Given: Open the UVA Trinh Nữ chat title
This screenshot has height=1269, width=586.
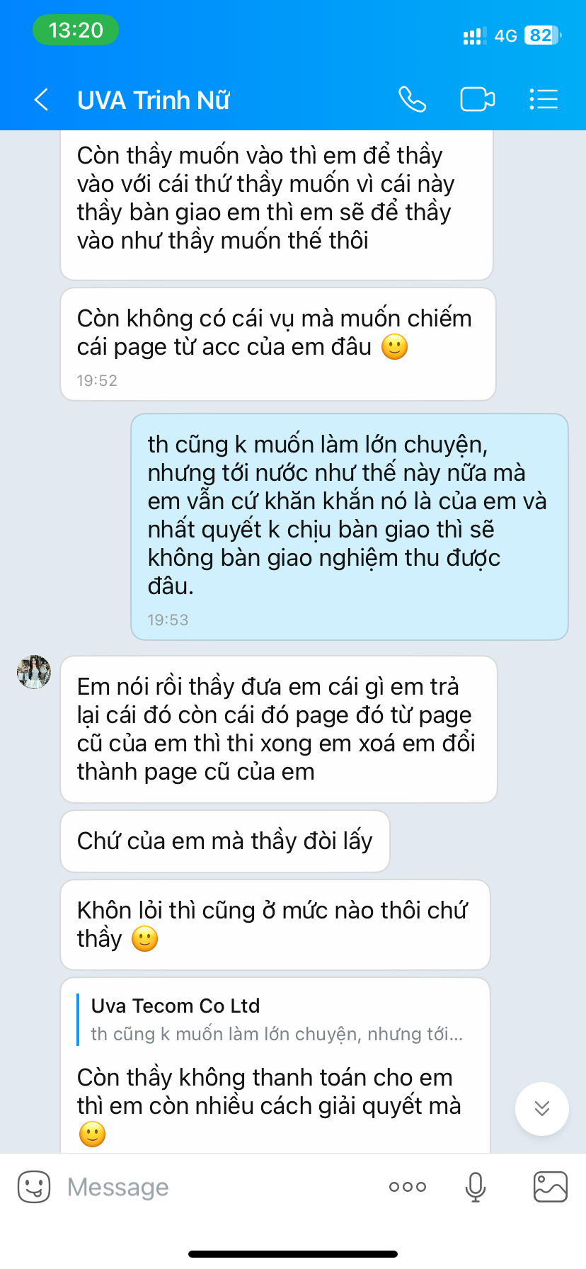Looking at the screenshot, I should pyautogui.click(x=154, y=100).
